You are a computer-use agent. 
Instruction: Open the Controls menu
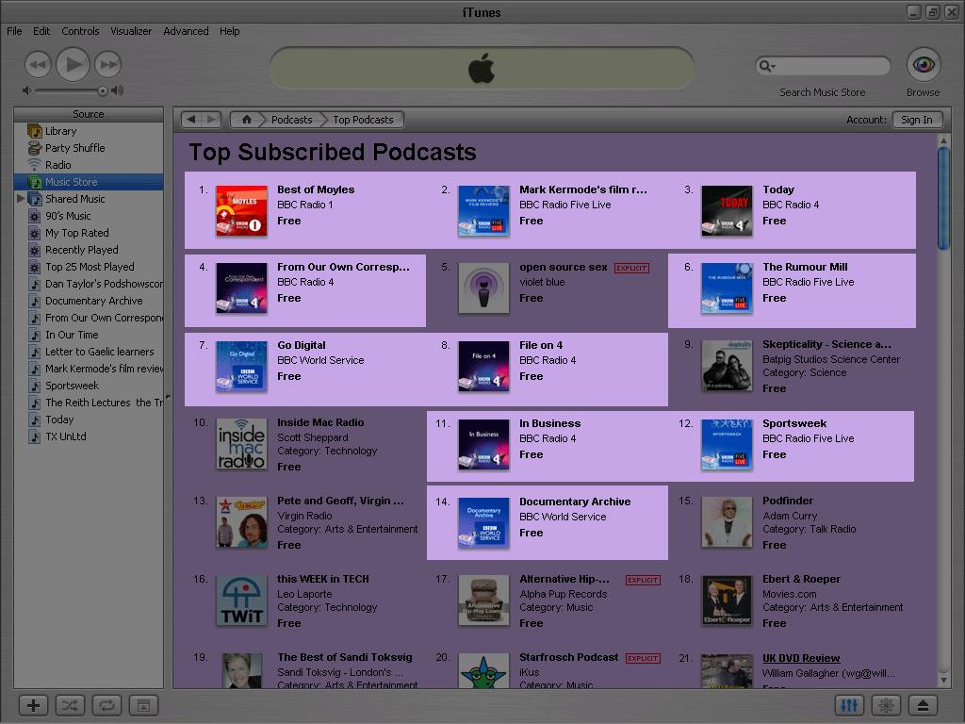[80, 31]
